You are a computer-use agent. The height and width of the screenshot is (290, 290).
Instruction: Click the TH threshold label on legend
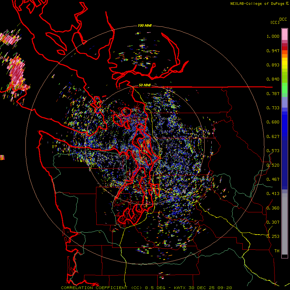(277, 251)
